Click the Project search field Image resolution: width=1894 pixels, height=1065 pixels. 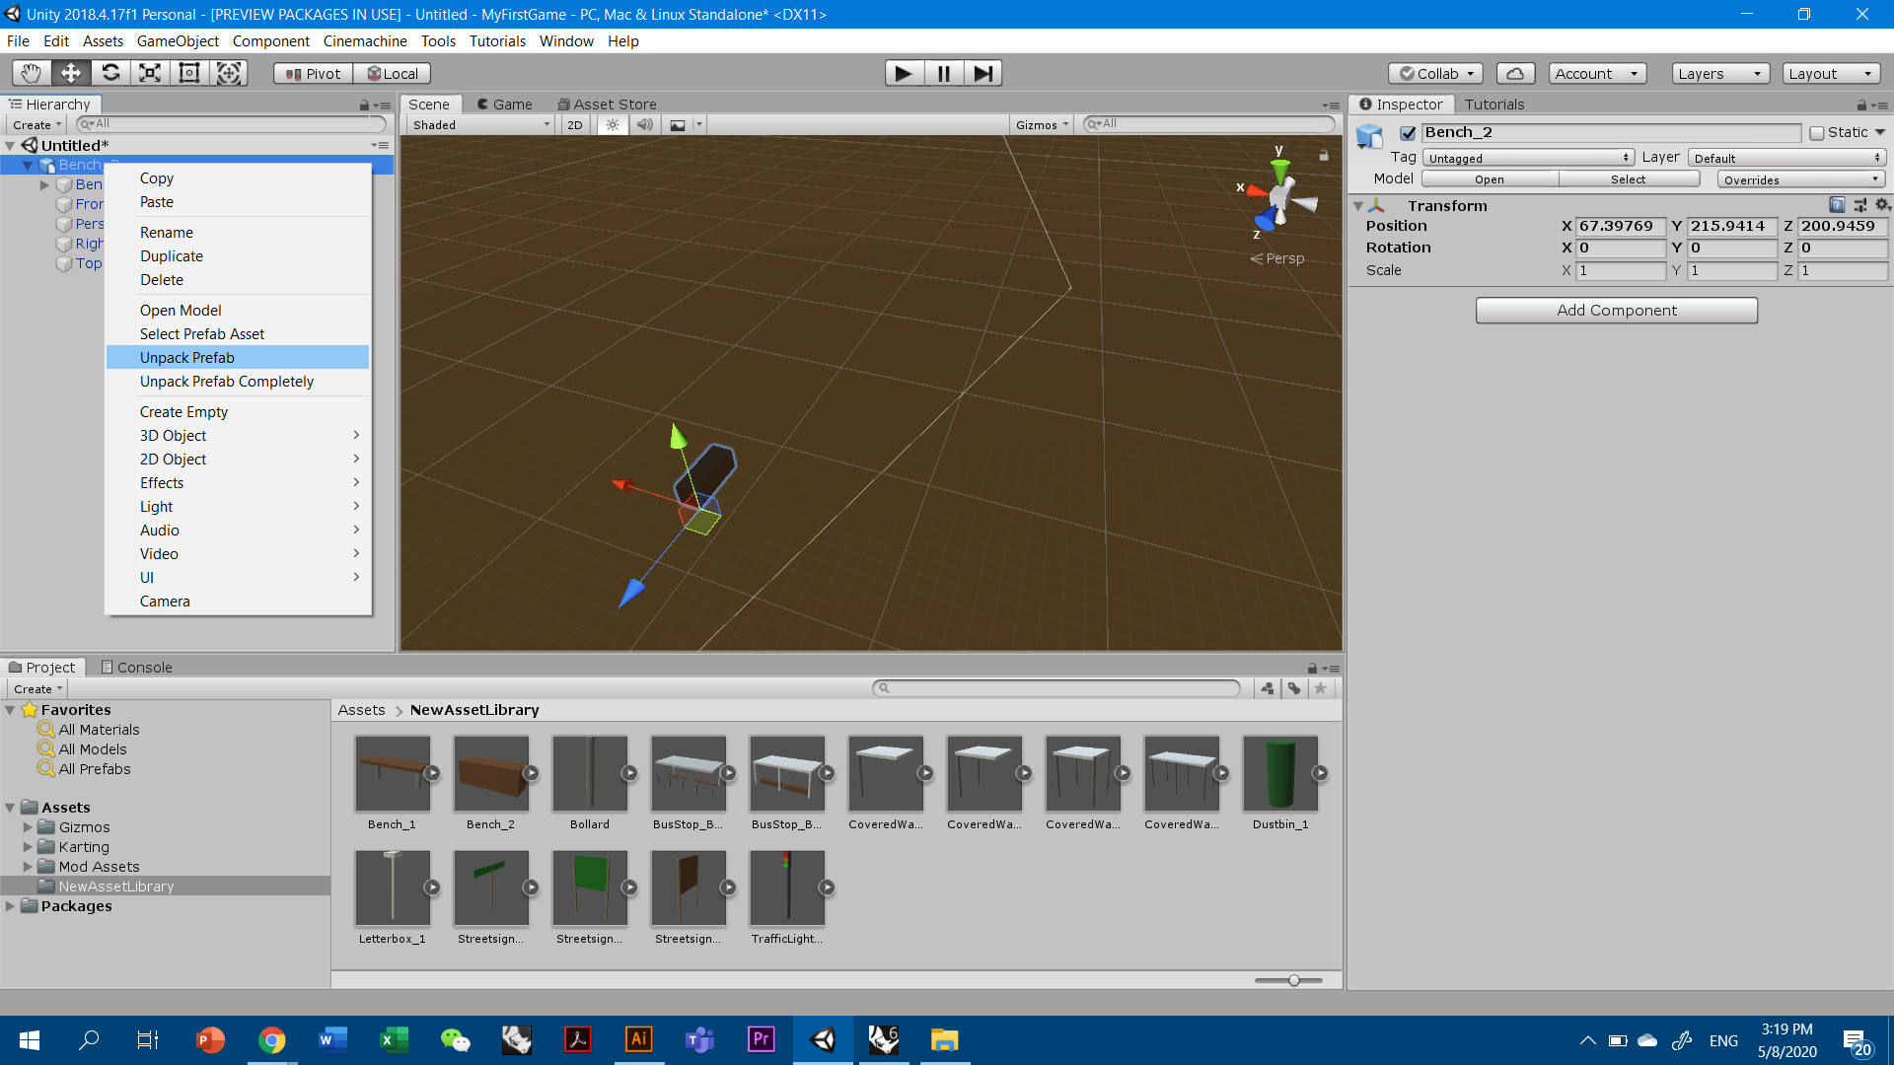point(1056,688)
